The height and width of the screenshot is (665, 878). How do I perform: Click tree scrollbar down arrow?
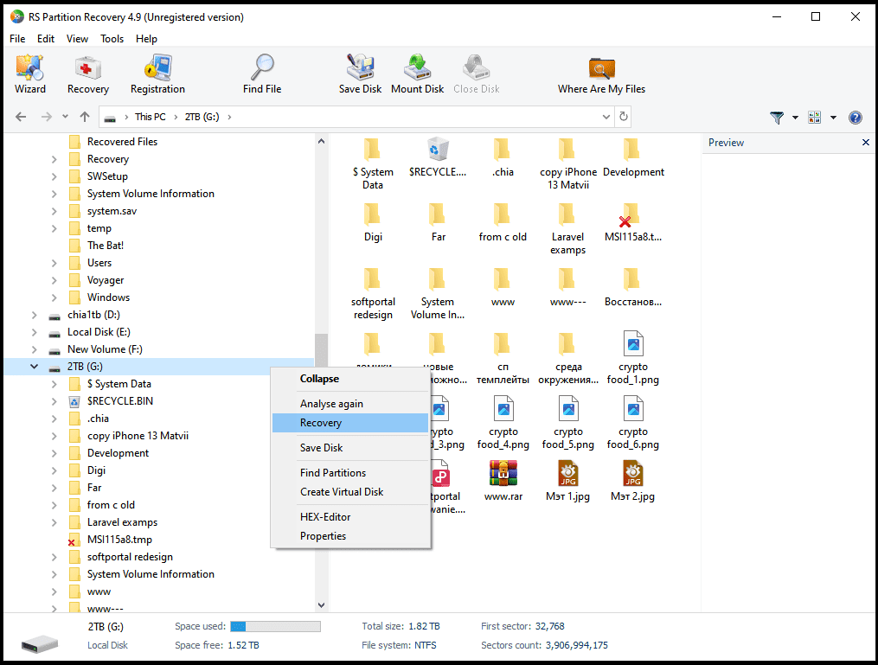pyautogui.click(x=321, y=605)
